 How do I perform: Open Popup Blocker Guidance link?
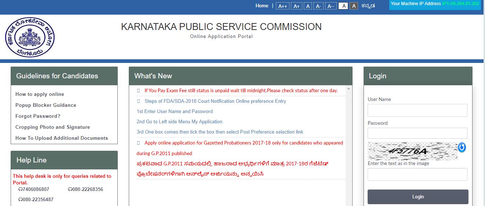pyautogui.click(x=46, y=105)
